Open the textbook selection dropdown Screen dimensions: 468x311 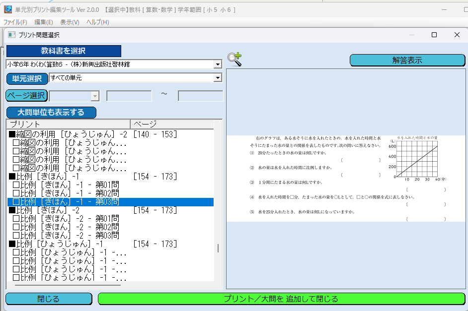pyautogui.click(x=217, y=64)
